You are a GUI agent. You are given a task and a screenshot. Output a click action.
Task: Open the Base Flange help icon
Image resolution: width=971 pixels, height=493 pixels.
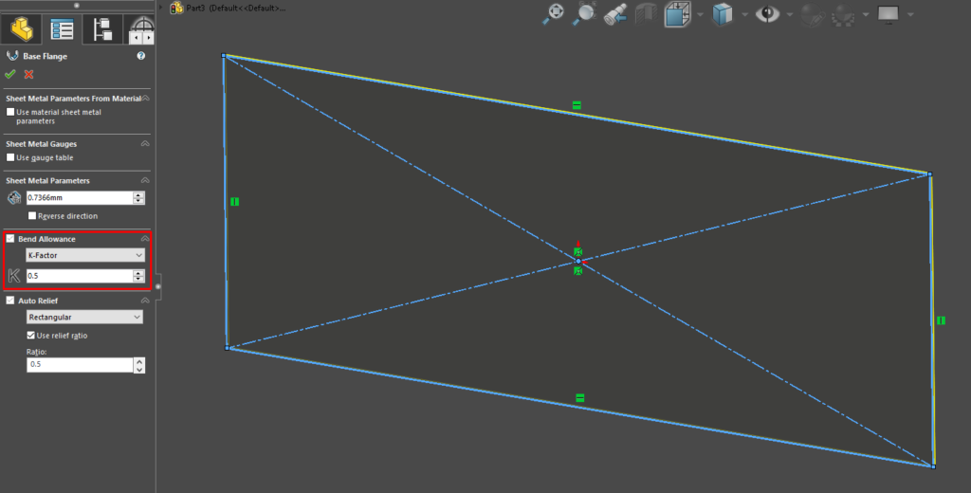coord(141,56)
